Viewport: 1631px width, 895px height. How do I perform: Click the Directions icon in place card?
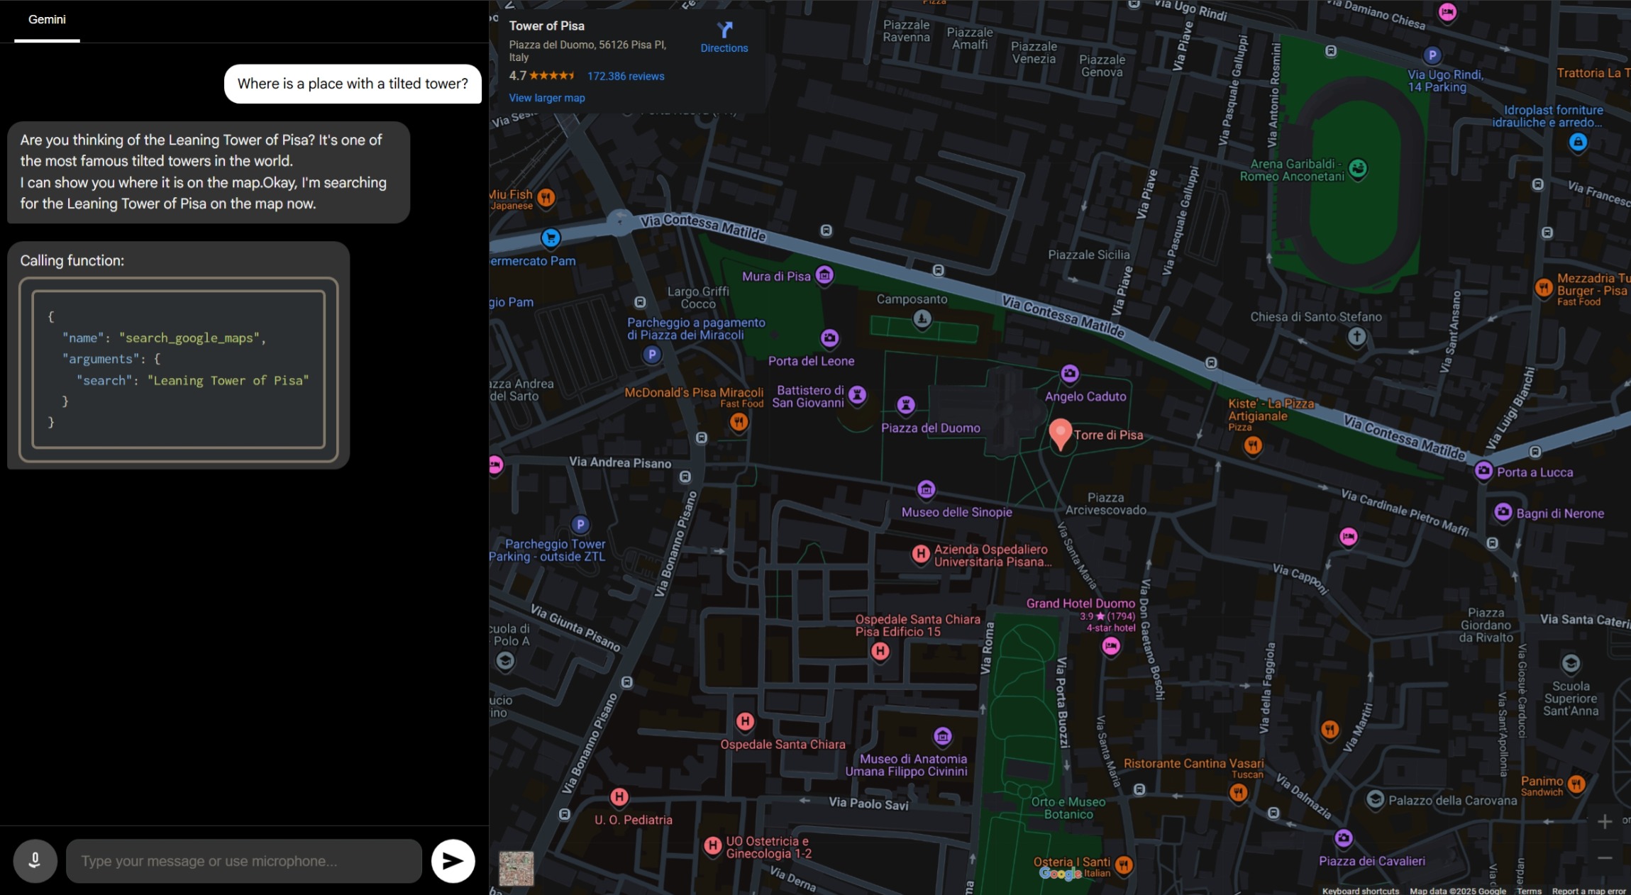pyautogui.click(x=724, y=30)
